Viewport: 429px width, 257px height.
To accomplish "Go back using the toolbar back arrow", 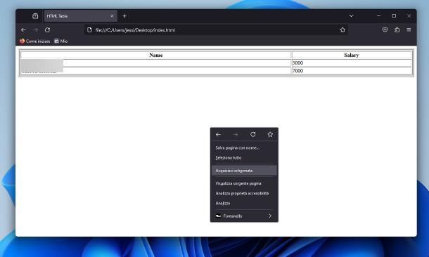I will [x=23, y=30].
